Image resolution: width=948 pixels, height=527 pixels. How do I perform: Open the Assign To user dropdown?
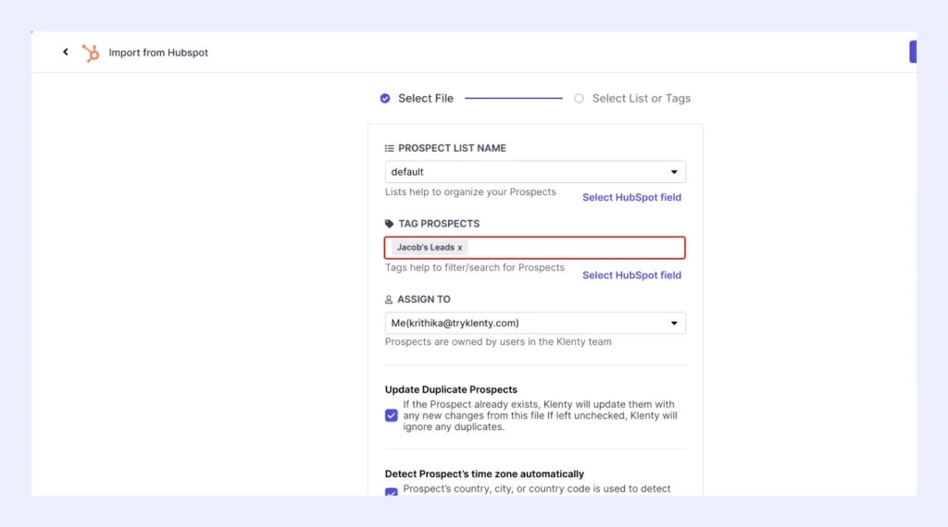tap(535, 323)
